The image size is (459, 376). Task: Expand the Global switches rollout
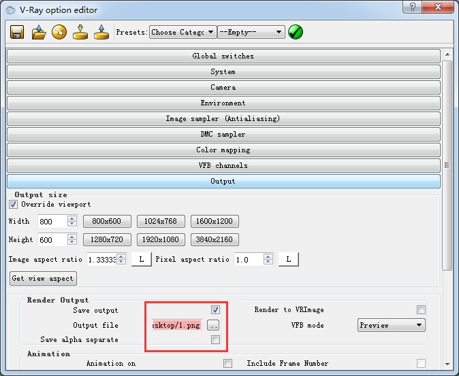223,56
